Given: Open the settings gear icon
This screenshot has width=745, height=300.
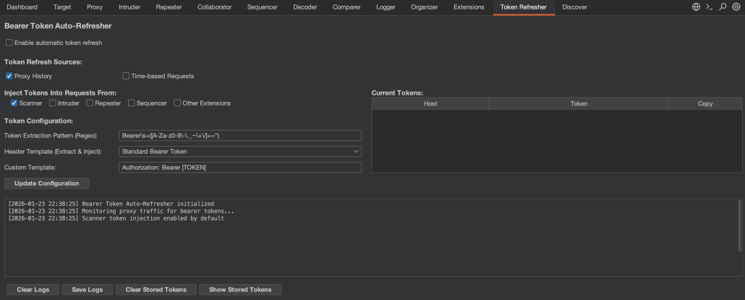Looking at the screenshot, I should coord(736,7).
